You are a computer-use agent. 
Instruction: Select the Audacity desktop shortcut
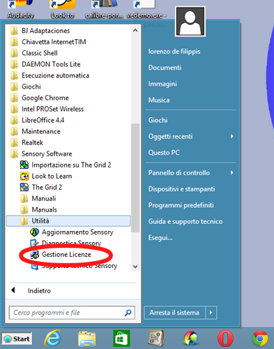[20, 9]
